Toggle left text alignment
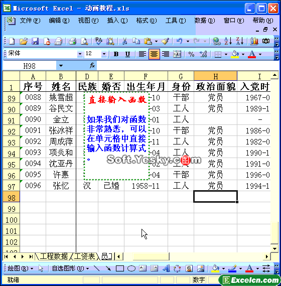This screenshot has height=286, width=281. pyautogui.click(x=143, y=54)
